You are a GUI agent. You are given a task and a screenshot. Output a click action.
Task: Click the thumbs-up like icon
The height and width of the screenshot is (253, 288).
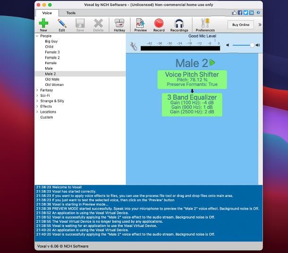(234, 12)
